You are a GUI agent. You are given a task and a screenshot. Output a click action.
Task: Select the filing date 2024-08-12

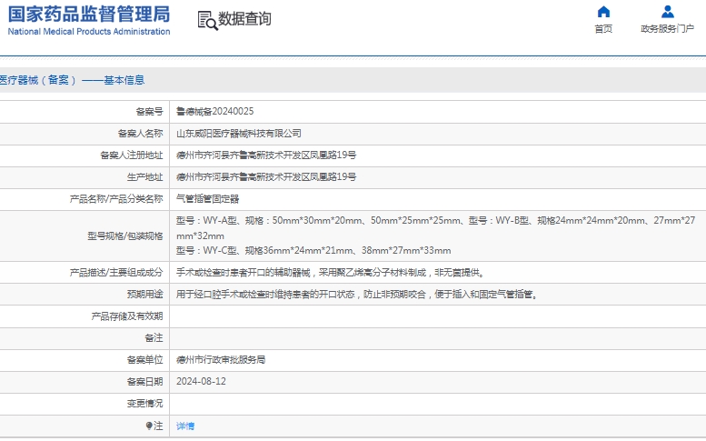pos(201,382)
